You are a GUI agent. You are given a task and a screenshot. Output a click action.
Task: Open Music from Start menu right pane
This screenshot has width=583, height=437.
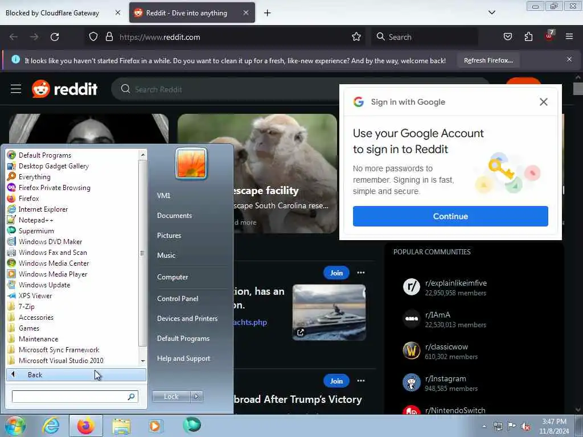pyautogui.click(x=166, y=255)
